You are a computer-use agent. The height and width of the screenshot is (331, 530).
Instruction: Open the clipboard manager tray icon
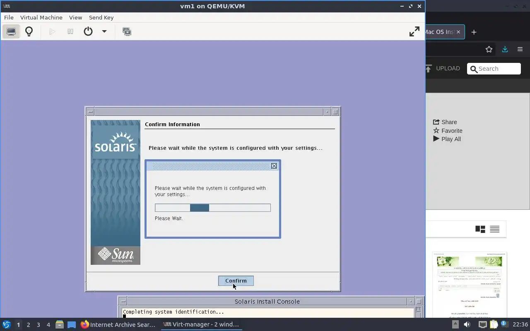(493, 324)
